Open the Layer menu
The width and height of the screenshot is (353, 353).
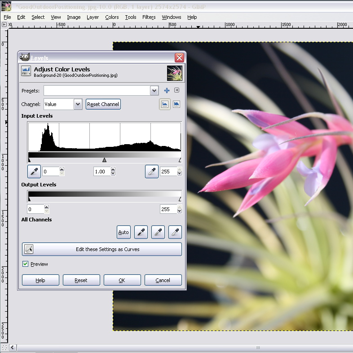coord(93,17)
